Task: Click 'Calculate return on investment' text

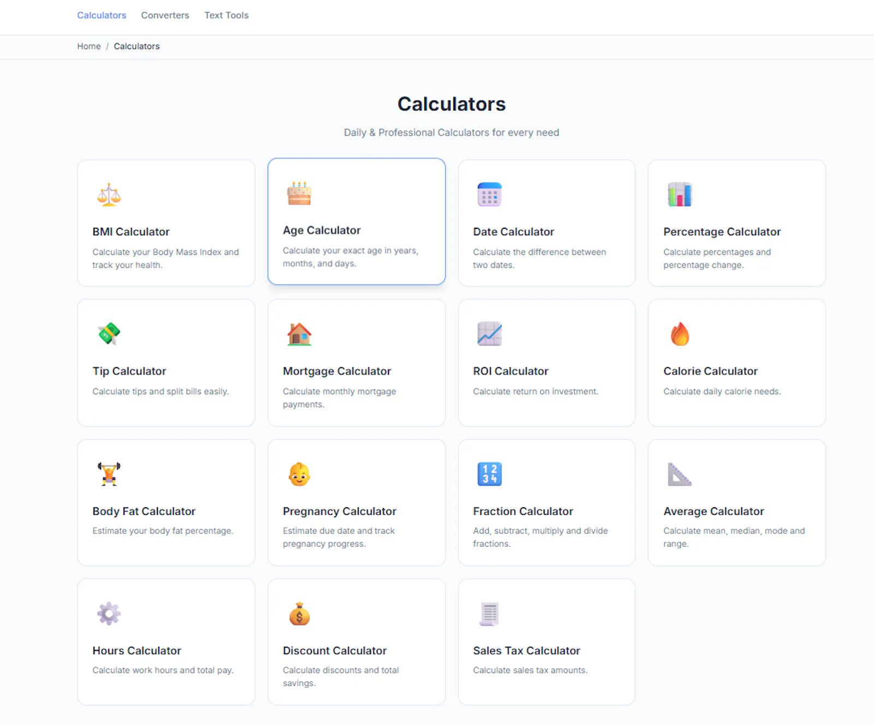Action: pos(536,391)
